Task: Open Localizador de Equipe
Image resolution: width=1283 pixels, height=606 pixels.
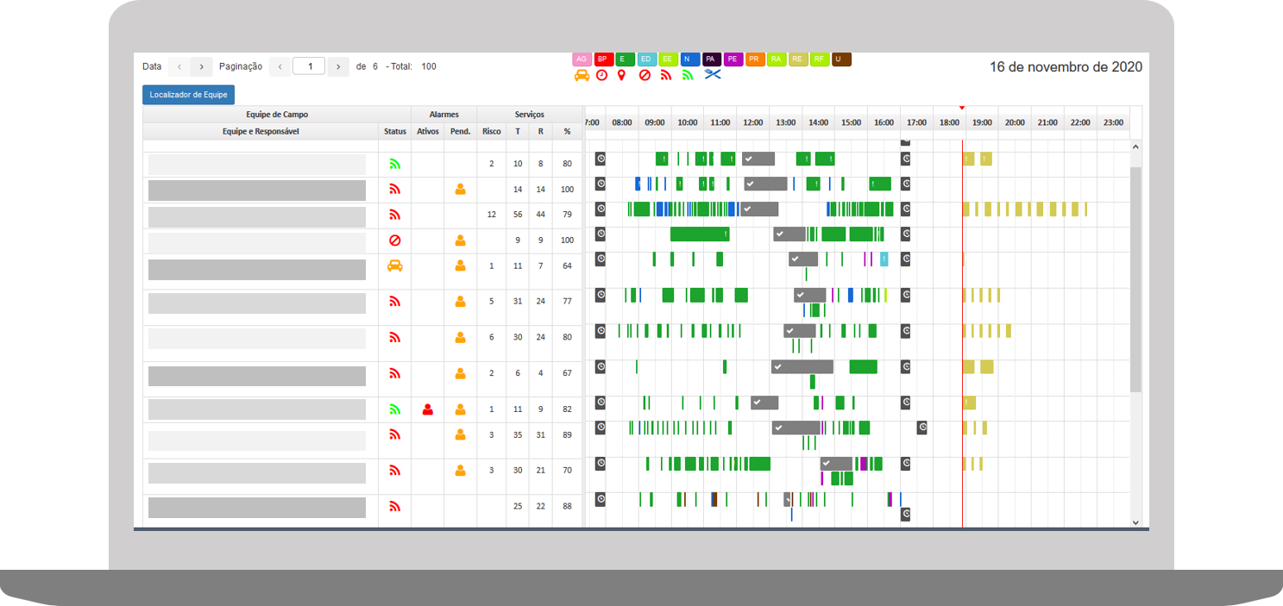Action: [x=188, y=95]
